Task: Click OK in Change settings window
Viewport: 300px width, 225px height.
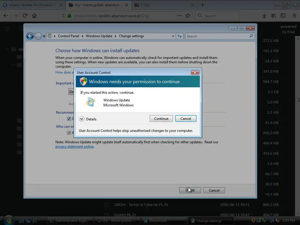Action: tap(190, 190)
